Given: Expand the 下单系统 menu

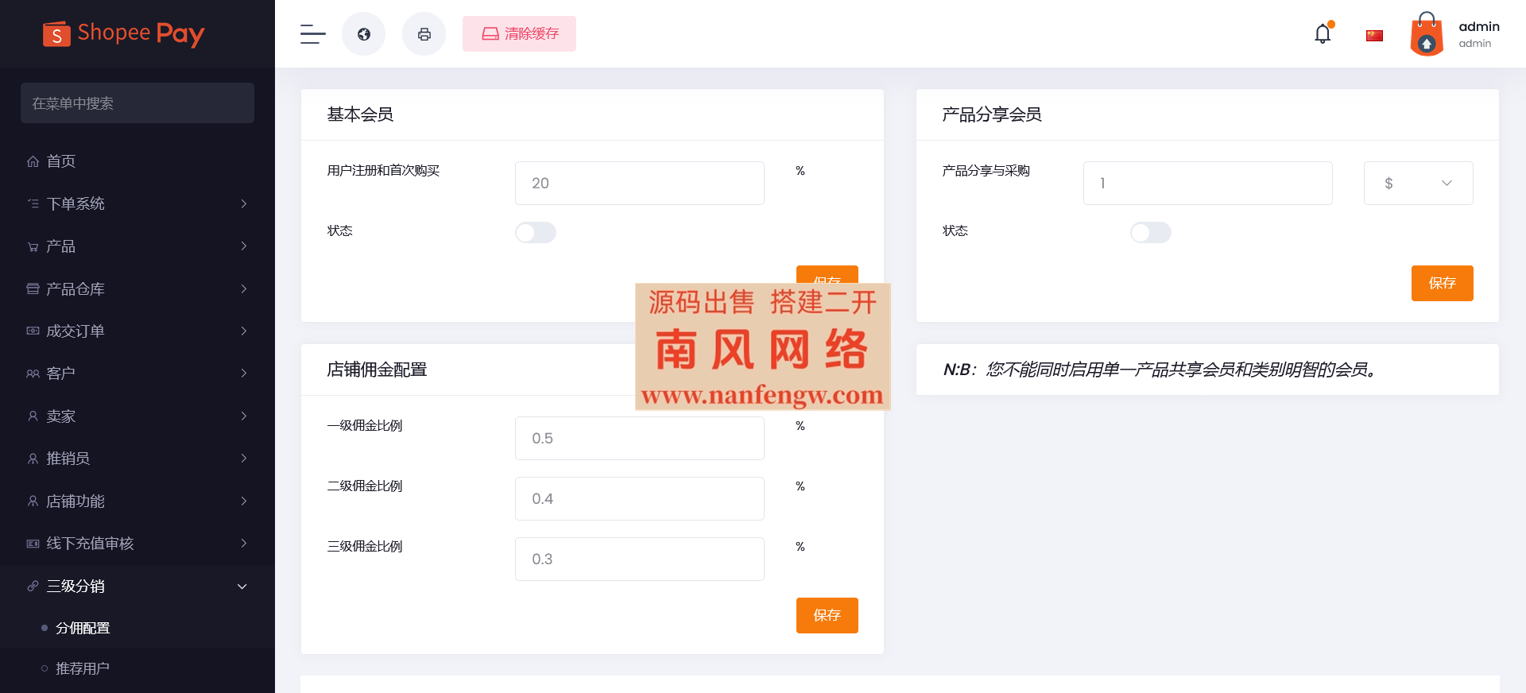Looking at the screenshot, I should click(x=137, y=203).
